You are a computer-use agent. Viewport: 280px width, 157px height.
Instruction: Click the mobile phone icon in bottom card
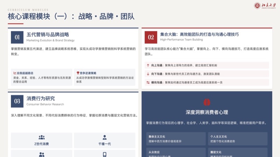click(105, 154)
